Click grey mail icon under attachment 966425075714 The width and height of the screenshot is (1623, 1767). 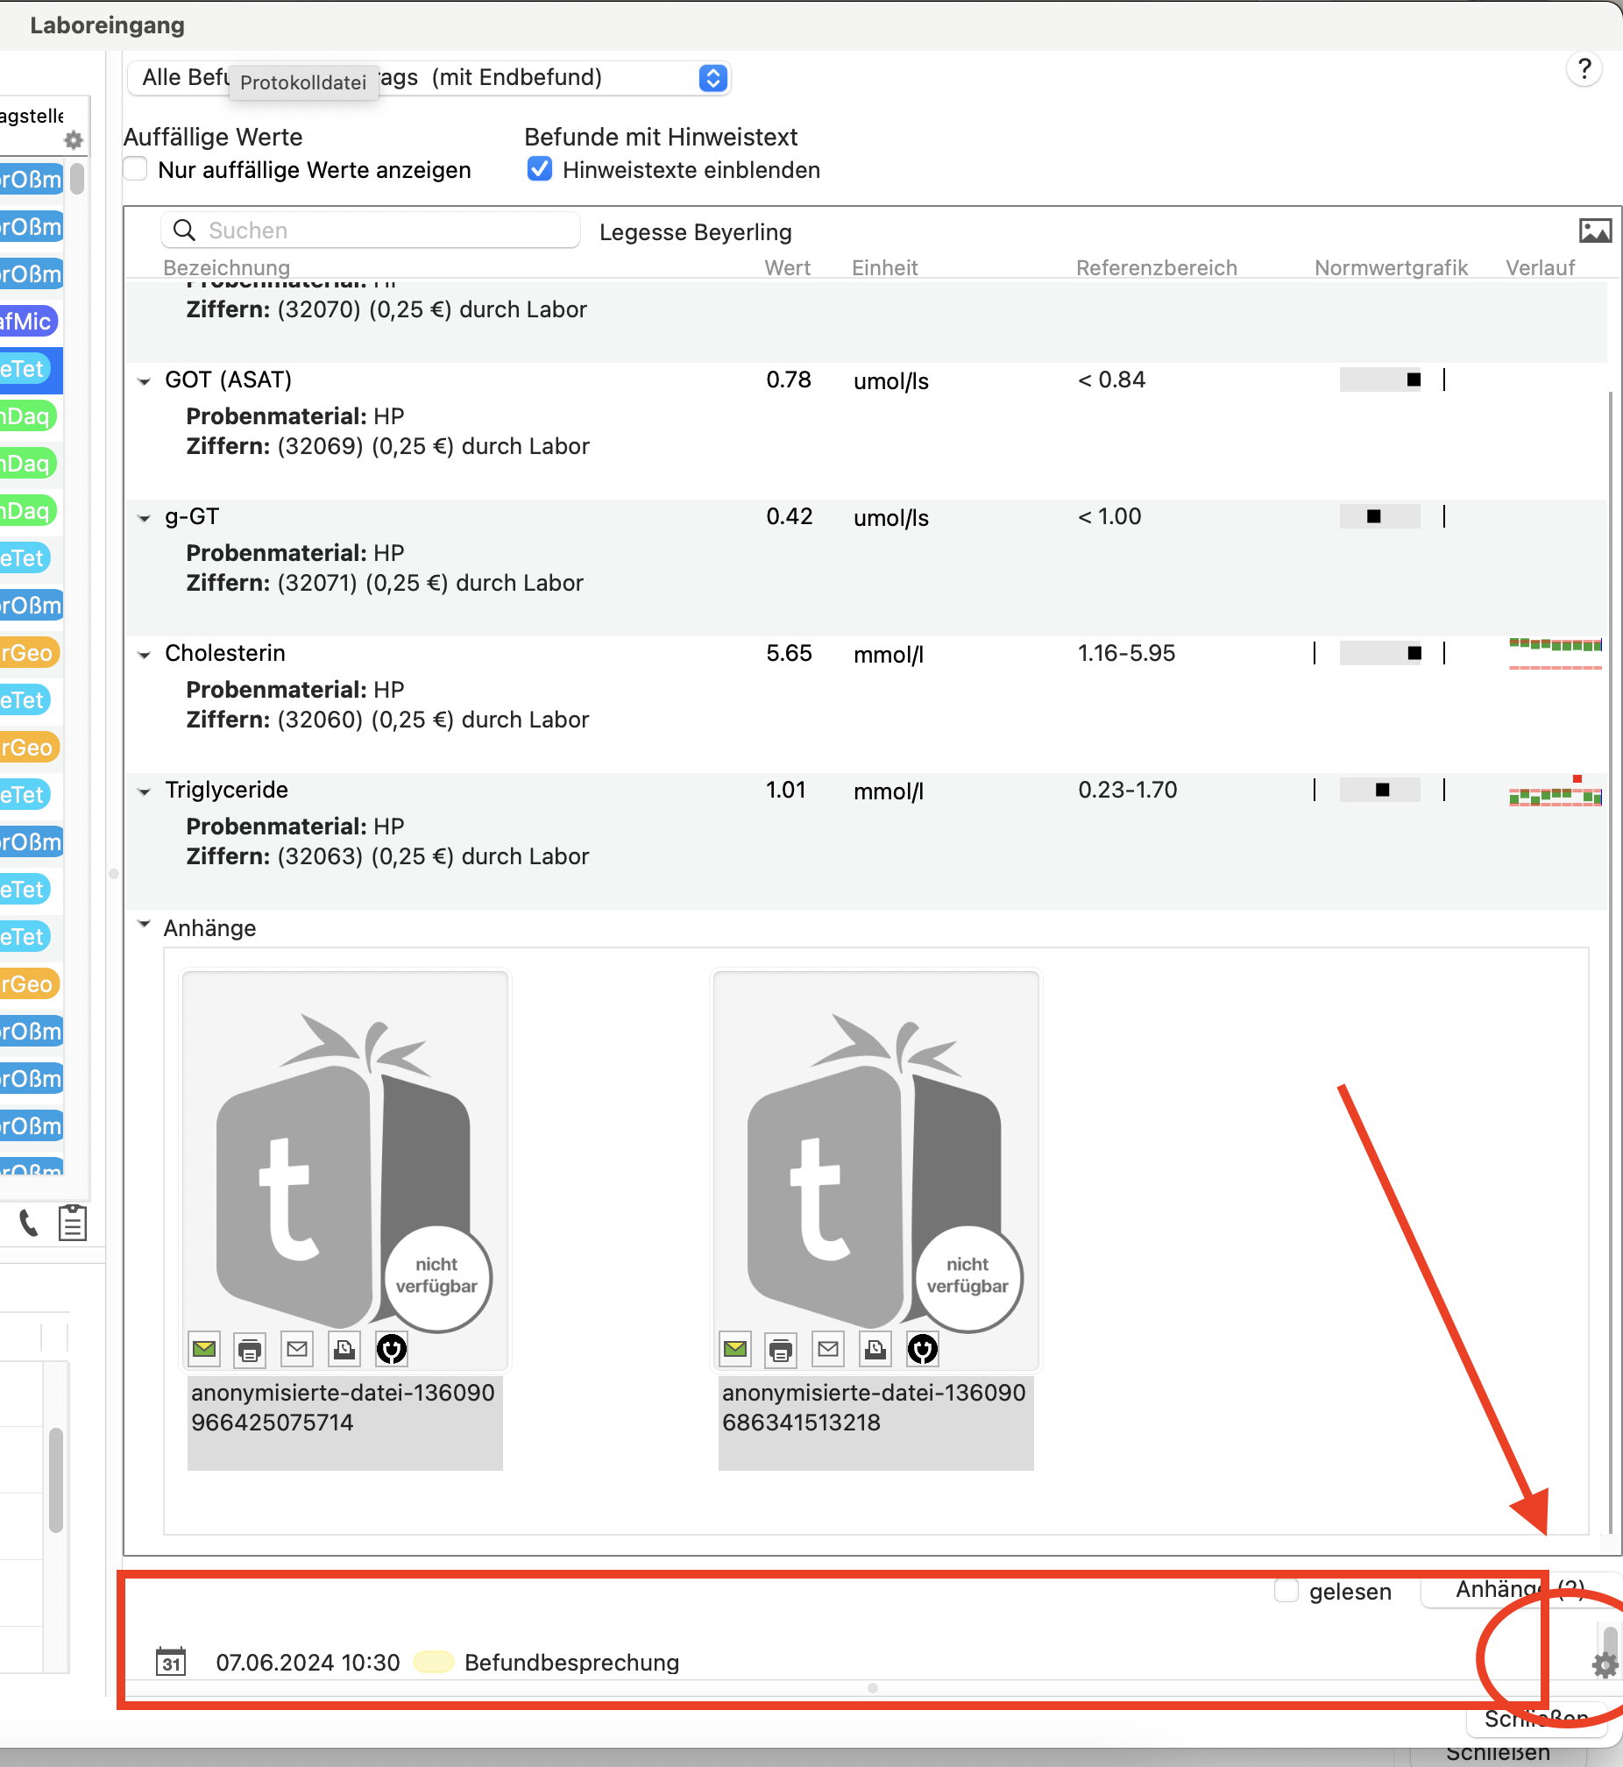[297, 1349]
